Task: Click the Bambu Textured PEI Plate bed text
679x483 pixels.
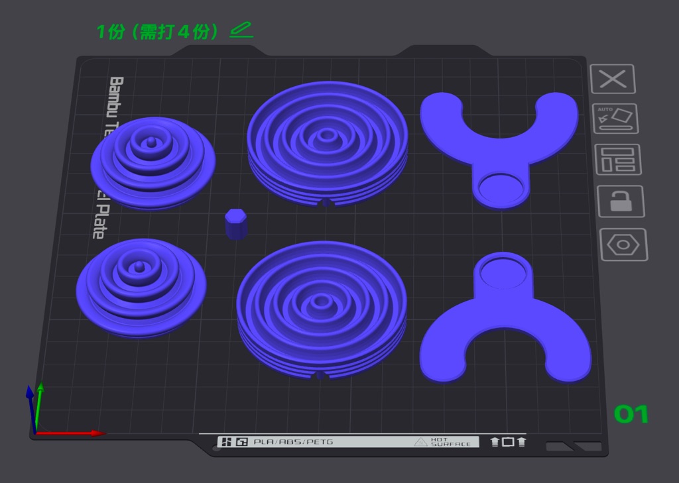Action: 107,158
